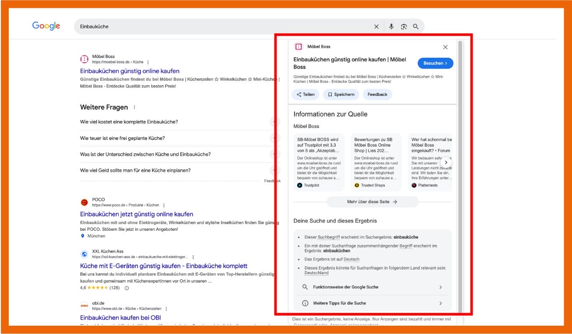Open three-dot menu next to Möbel Boss result
The height and width of the screenshot is (334, 572).
tap(148, 62)
